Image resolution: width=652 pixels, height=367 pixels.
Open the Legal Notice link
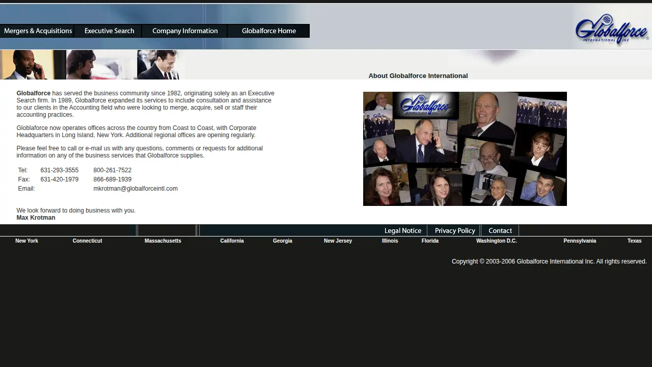[402, 231]
